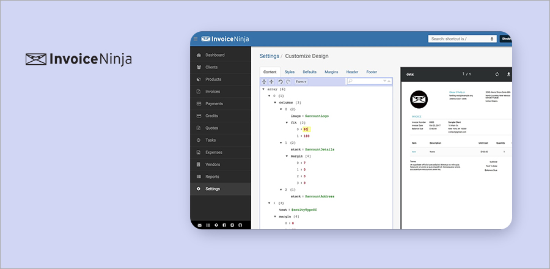Click the Dashboard gauge icon
The height and width of the screenshot is (269, 550).
click(x=199, y=55)
